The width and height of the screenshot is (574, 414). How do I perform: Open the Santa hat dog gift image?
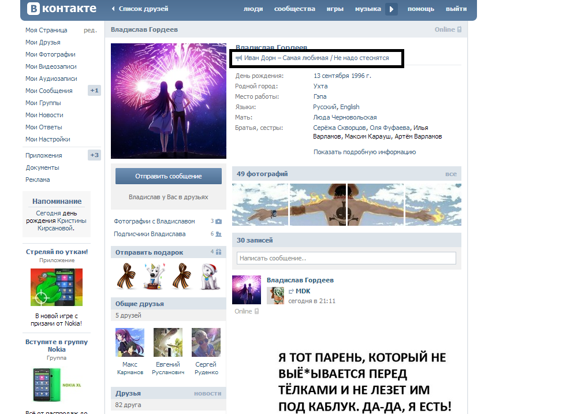tap(211, 275)
